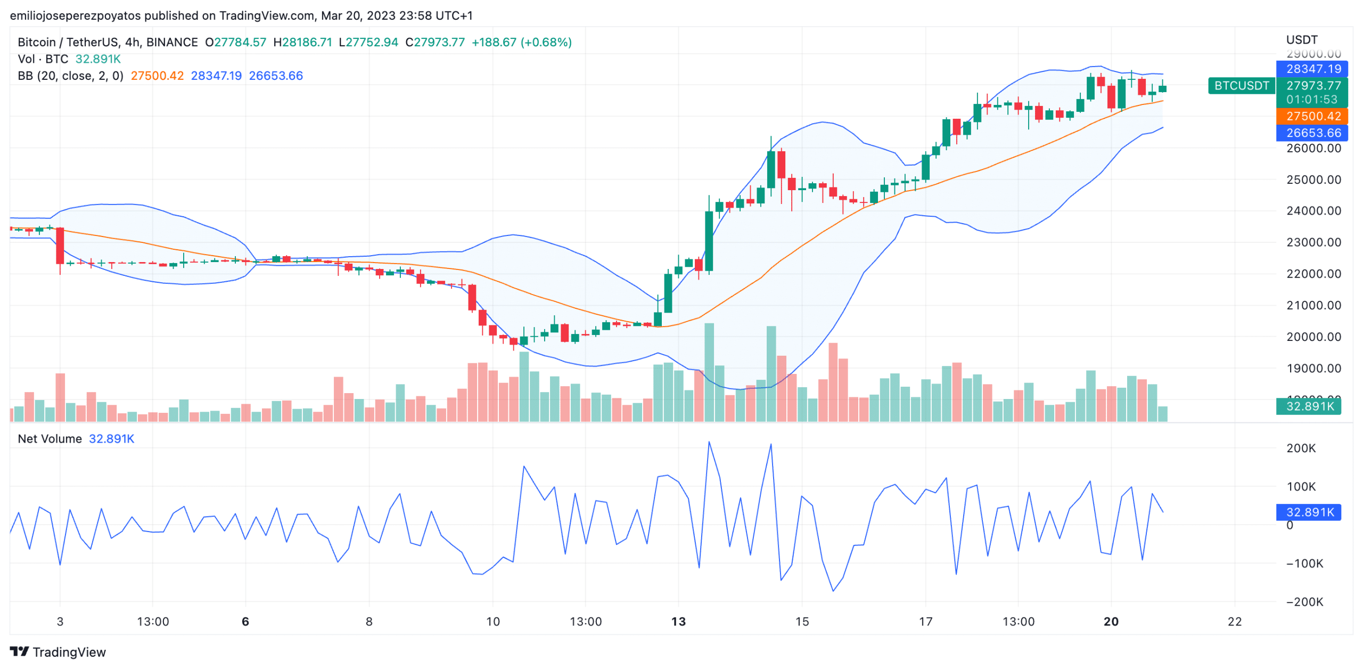Click the Vol value 32.891K in legend
Screen dimensions: 1363x669
click(x=98, y=59)
